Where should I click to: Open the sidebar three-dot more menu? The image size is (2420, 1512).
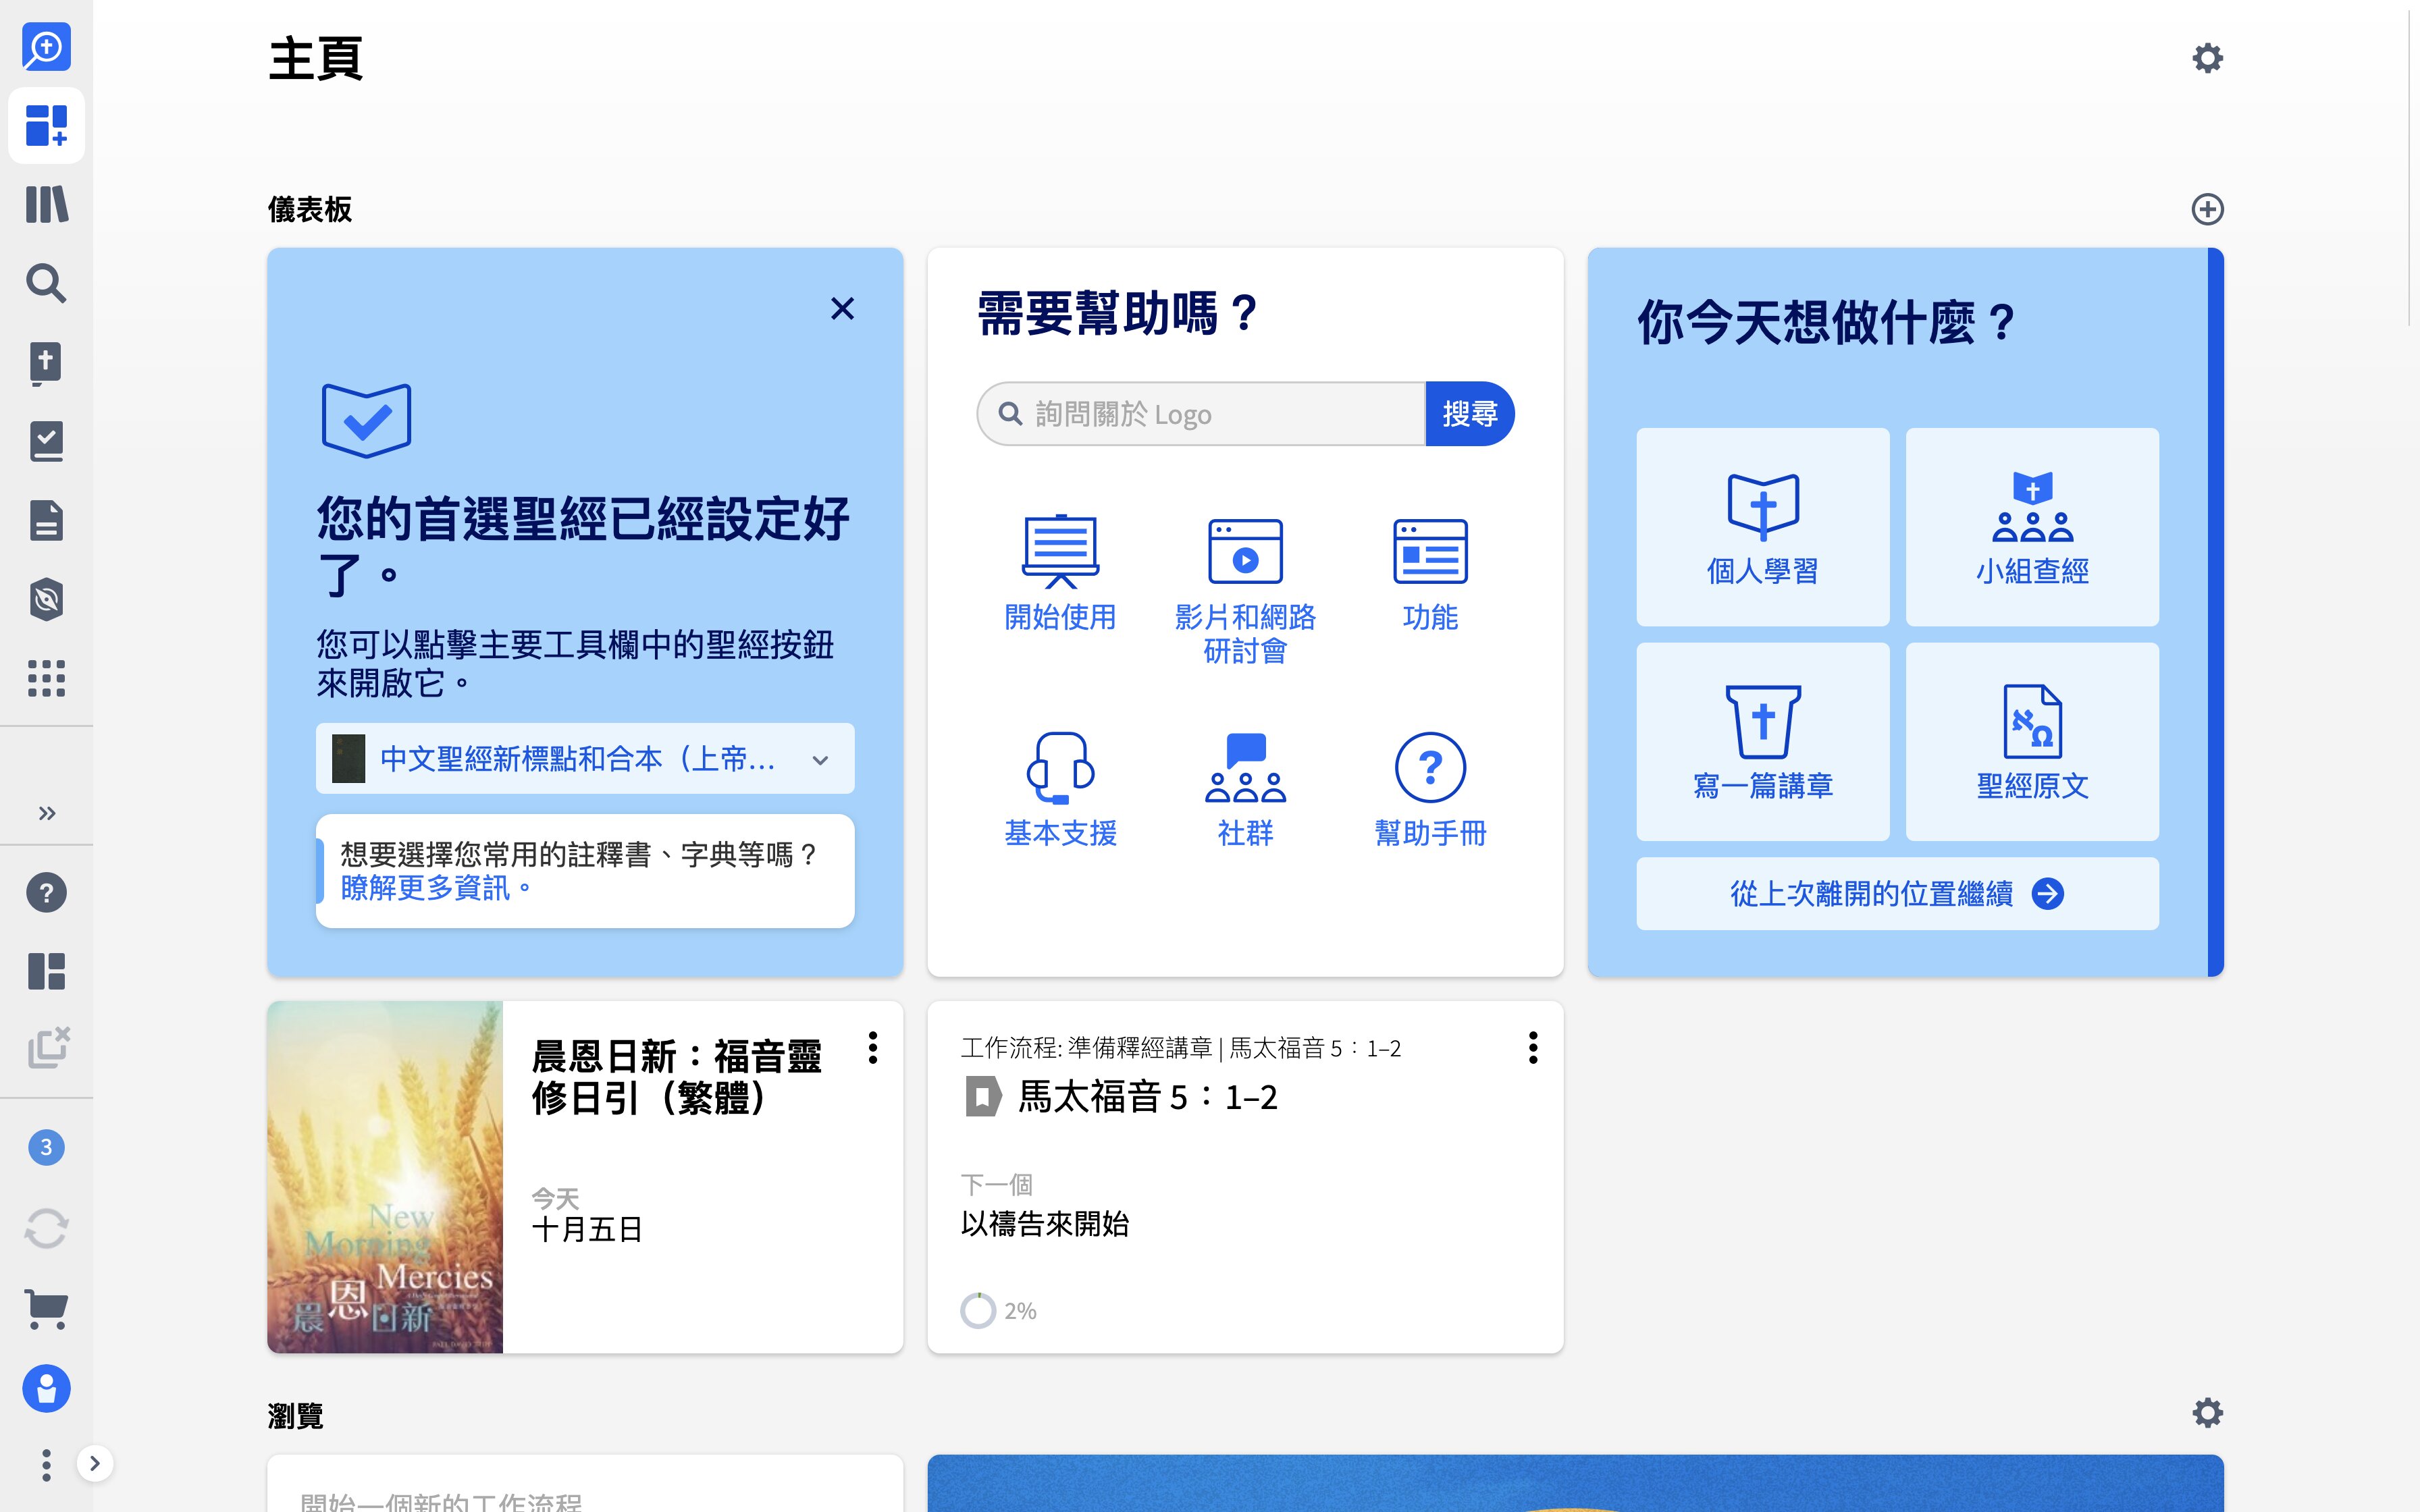click(46, 1465)
